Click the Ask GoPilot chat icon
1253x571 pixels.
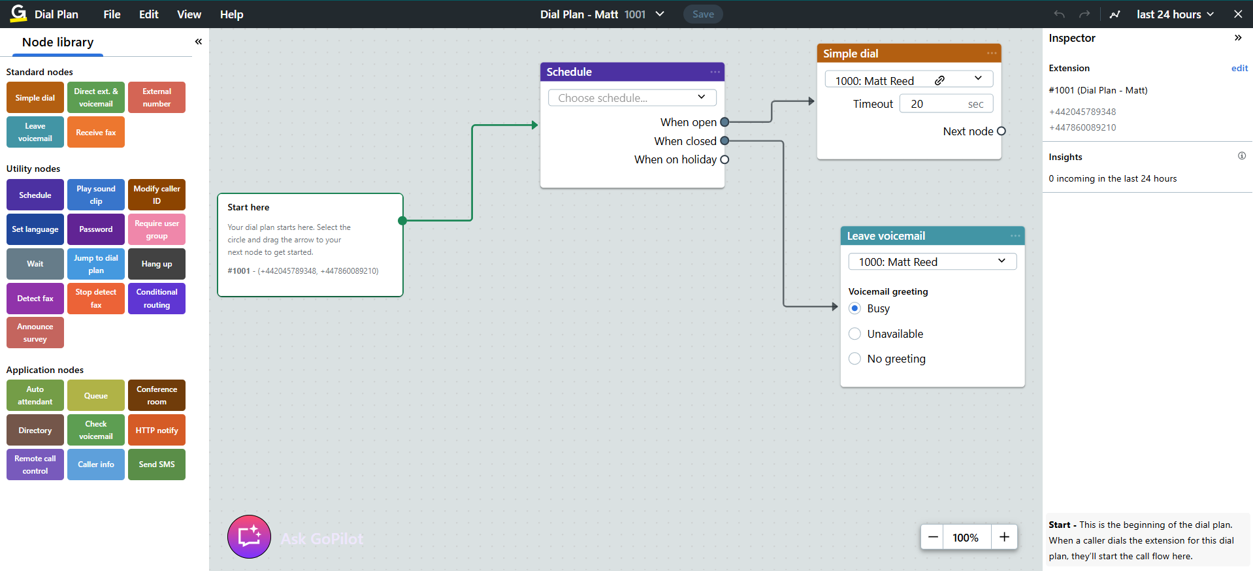(x=249, y=536)
